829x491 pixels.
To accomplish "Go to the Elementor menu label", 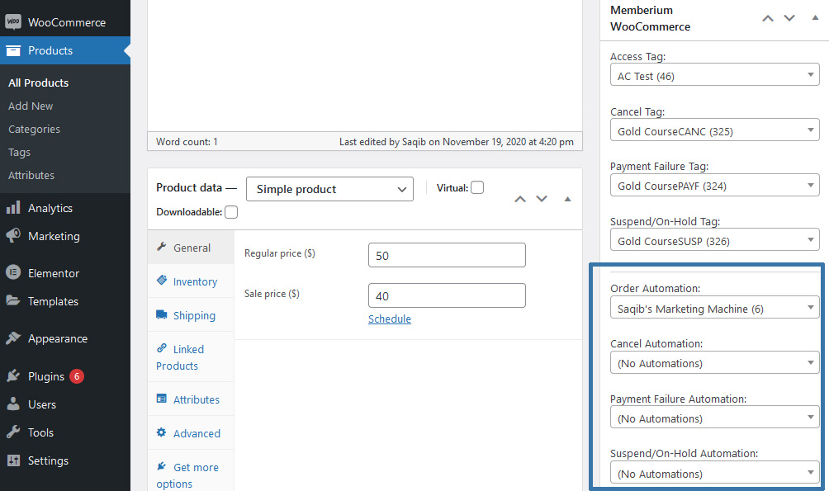I will [54, 273].
